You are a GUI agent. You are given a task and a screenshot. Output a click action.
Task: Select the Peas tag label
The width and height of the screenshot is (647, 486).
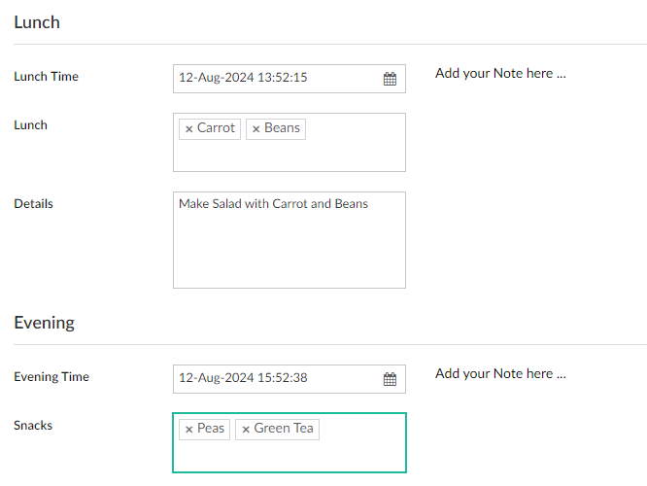(211, 429)
